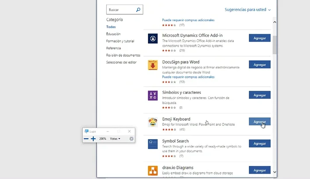Open the Symbol Search icon

click(x=153, y=144)
